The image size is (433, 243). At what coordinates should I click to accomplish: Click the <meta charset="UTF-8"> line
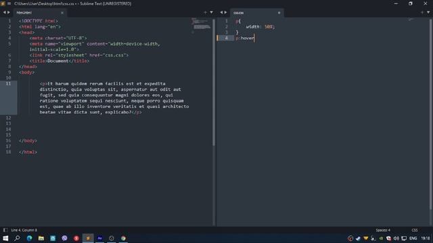pos(58,38)
